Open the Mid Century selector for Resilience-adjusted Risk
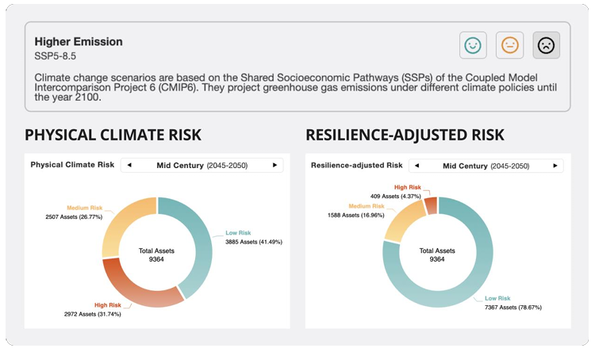This screenshot has width=595, height=352. click(x=486, y=165)
